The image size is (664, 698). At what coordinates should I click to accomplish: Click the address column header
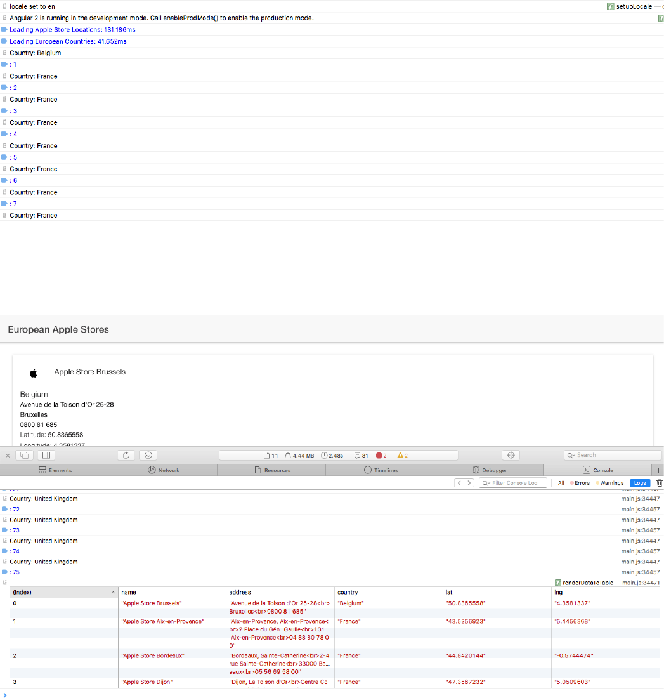pyautogui.click(x=280, y=593)
